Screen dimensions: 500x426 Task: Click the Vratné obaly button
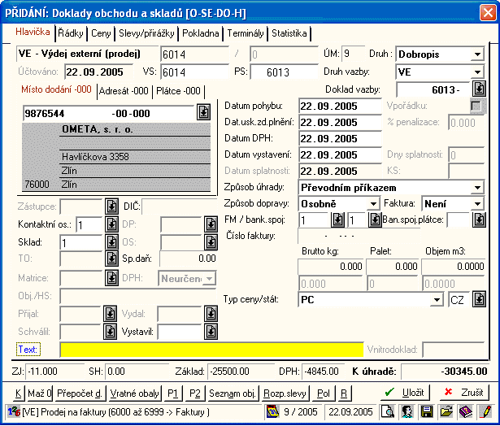(x=135, y=393)
